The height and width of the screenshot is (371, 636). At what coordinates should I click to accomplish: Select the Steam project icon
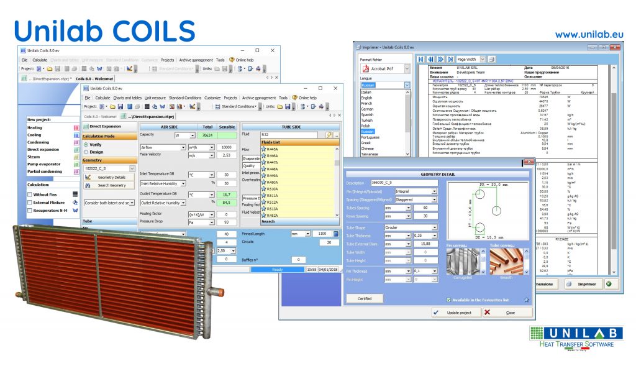click(75, 157)
